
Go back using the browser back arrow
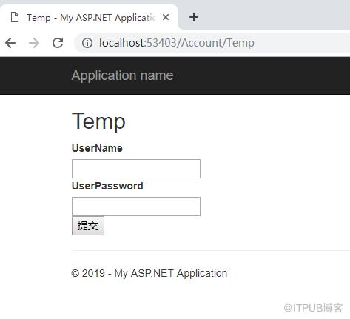10,43
